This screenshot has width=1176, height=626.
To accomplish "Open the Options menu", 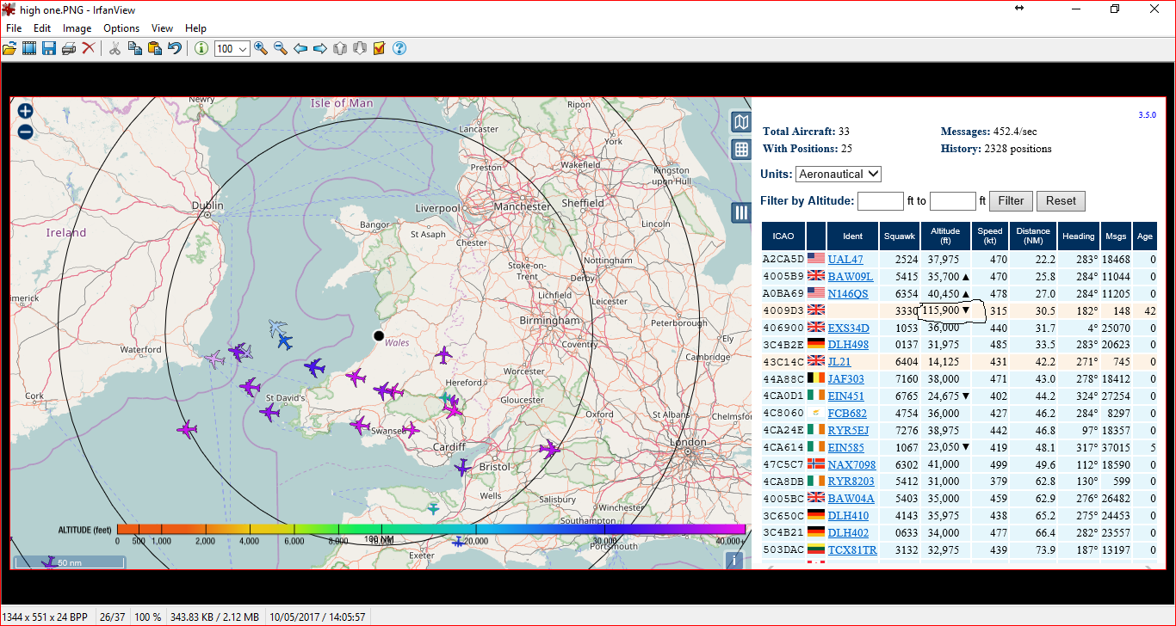I will pyautogui.click(x=121, y=28).
